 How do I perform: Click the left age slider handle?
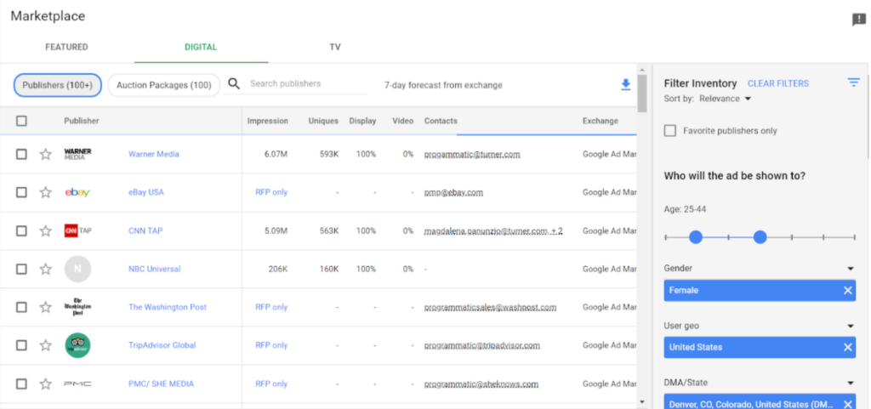click(696, 237)
